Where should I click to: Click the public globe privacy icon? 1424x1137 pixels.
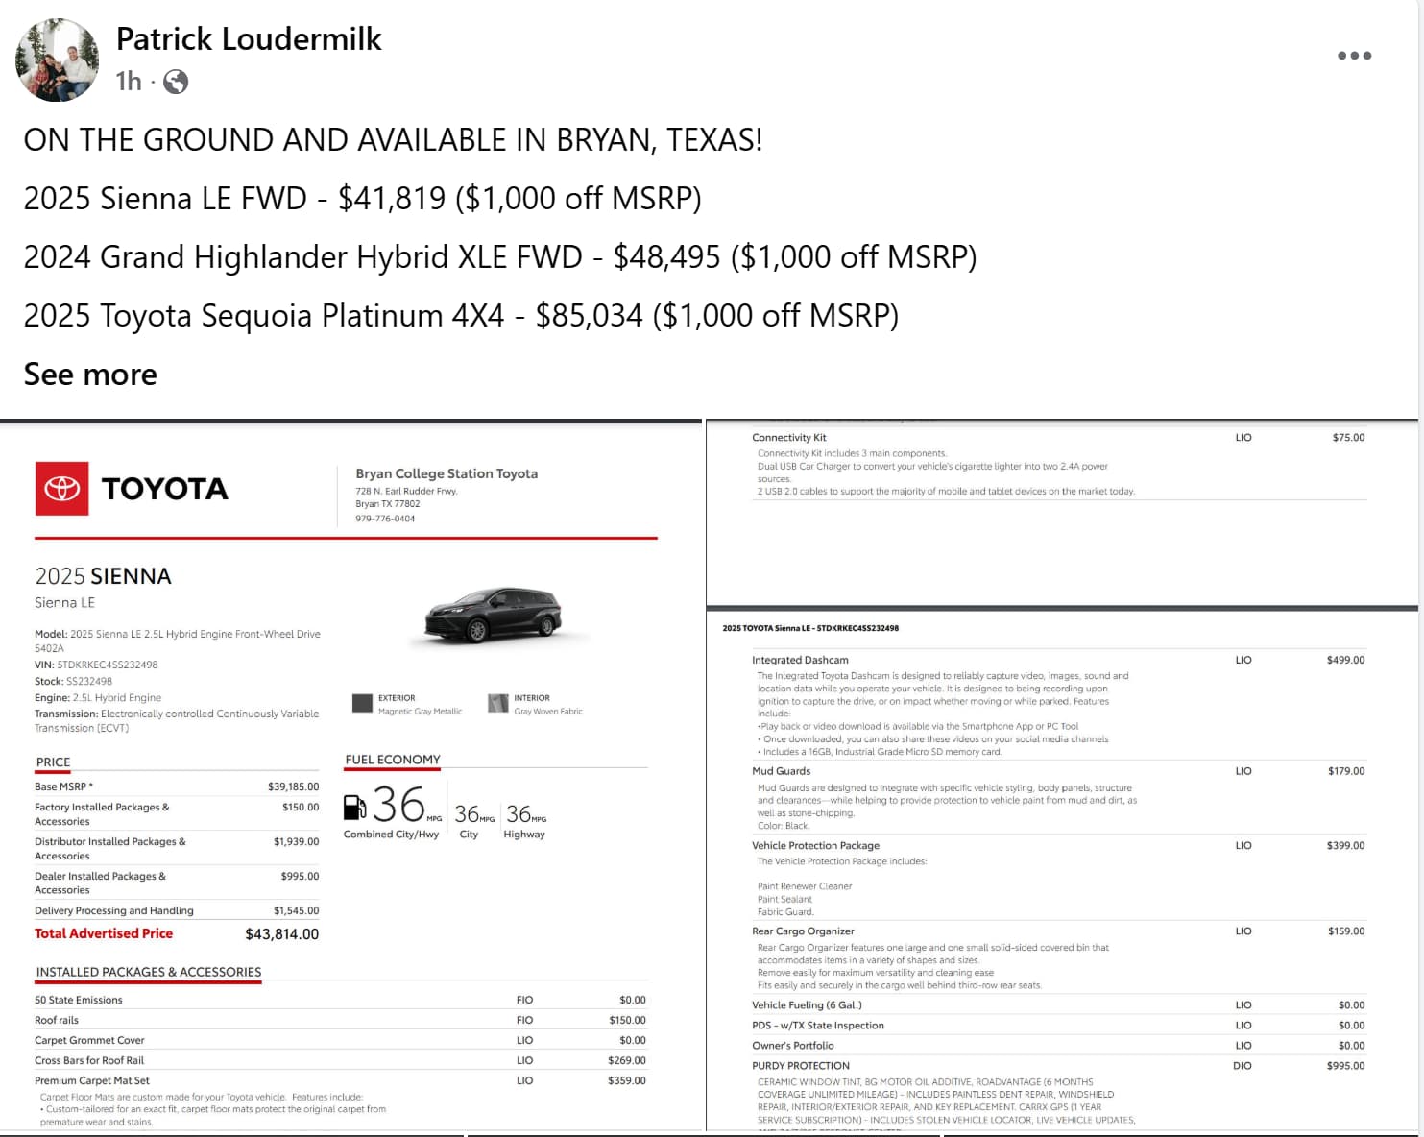click(x=176, y=82)
